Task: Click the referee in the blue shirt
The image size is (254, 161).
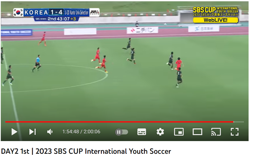Action: [x=37, y=63]
